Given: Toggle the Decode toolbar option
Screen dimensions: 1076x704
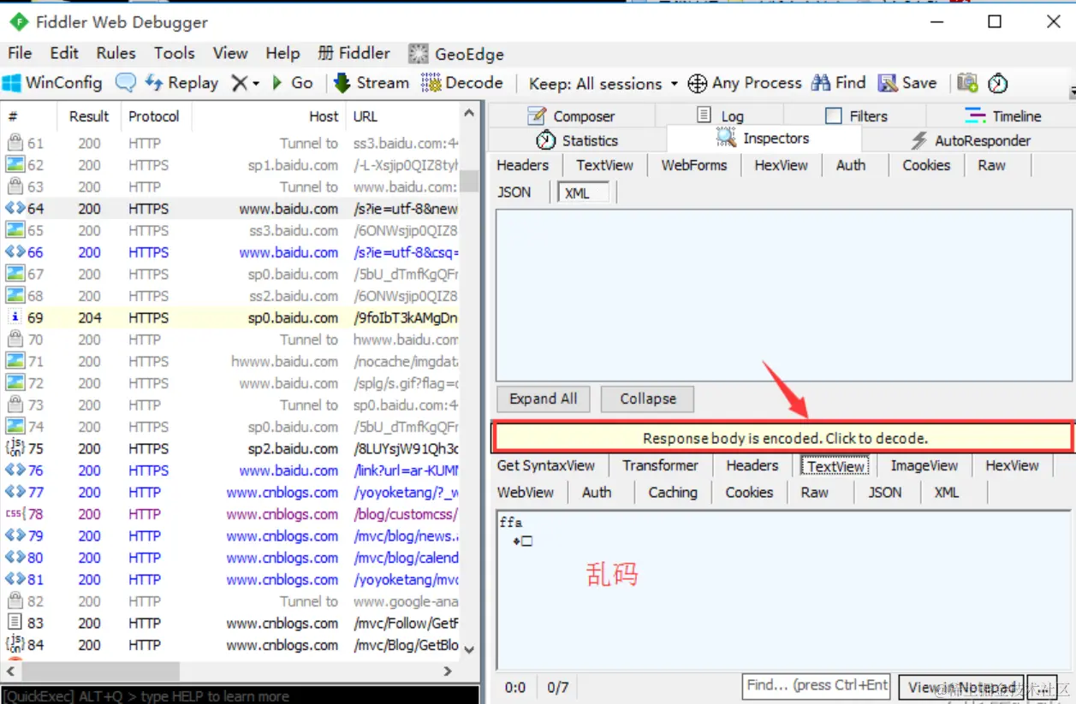Looking at the screenshot, I should pos(462,83).
